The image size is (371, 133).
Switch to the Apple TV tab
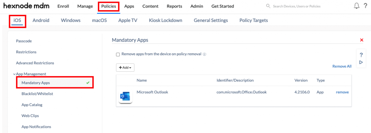click(128, 20)
